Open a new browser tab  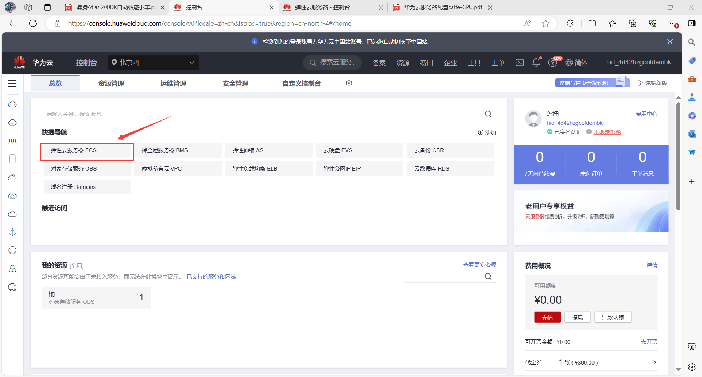point(507,7)
